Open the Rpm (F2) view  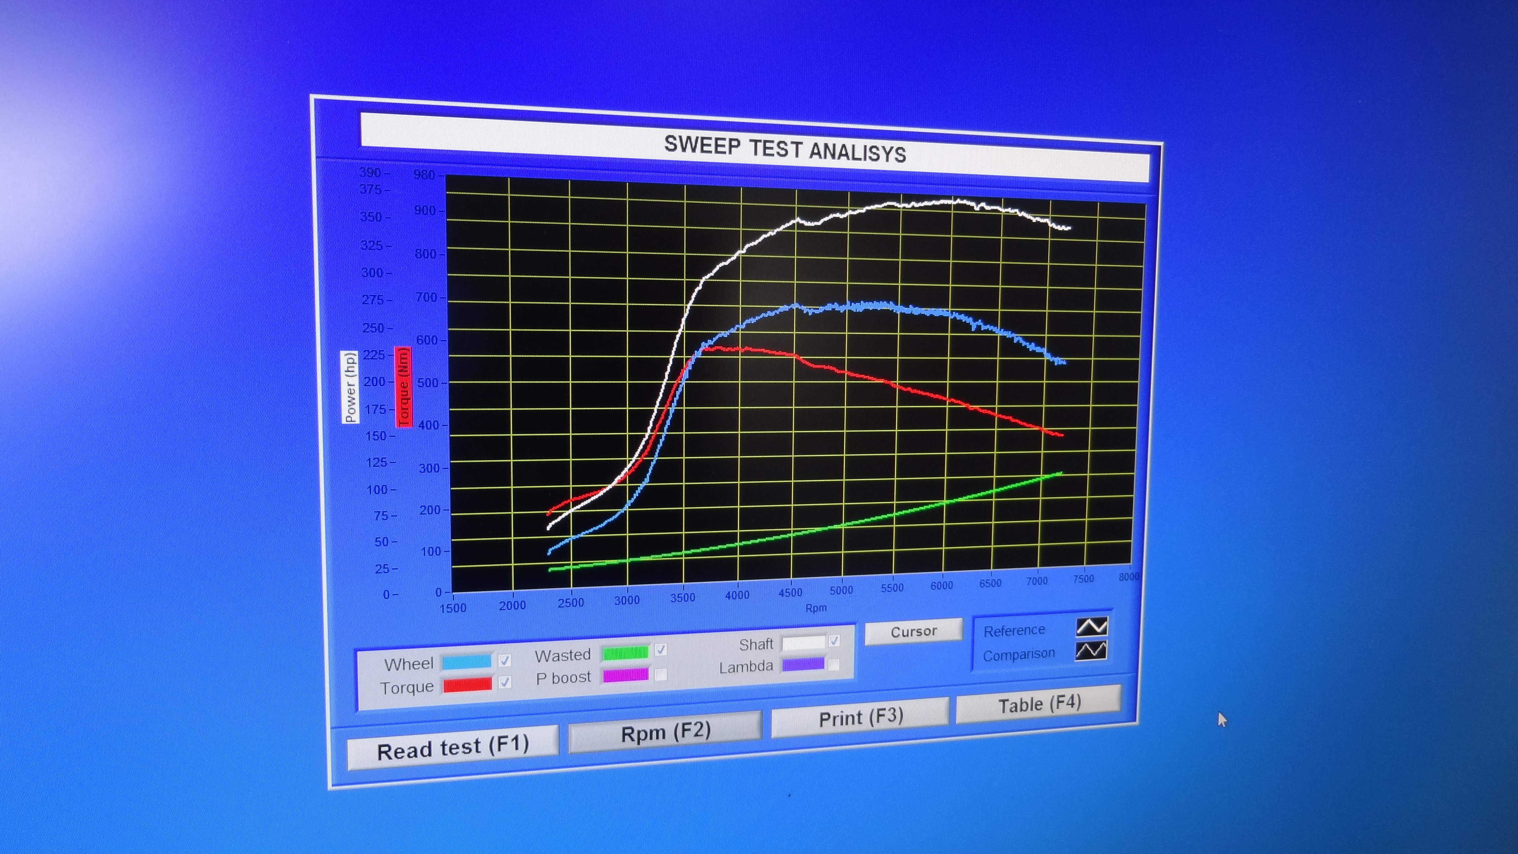(x=665, y=732)
